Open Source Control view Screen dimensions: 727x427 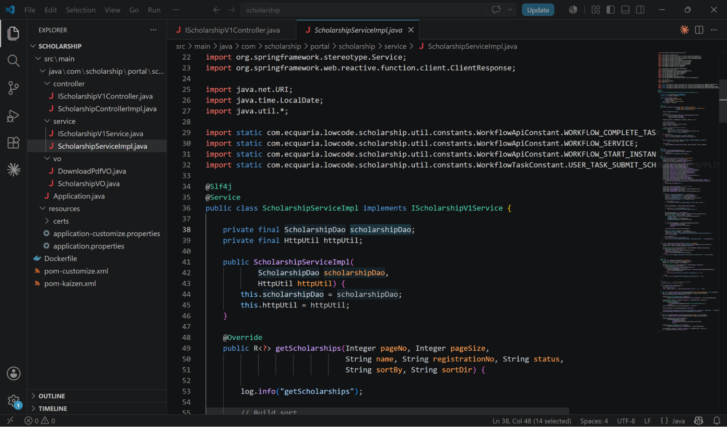click(13, 88)
